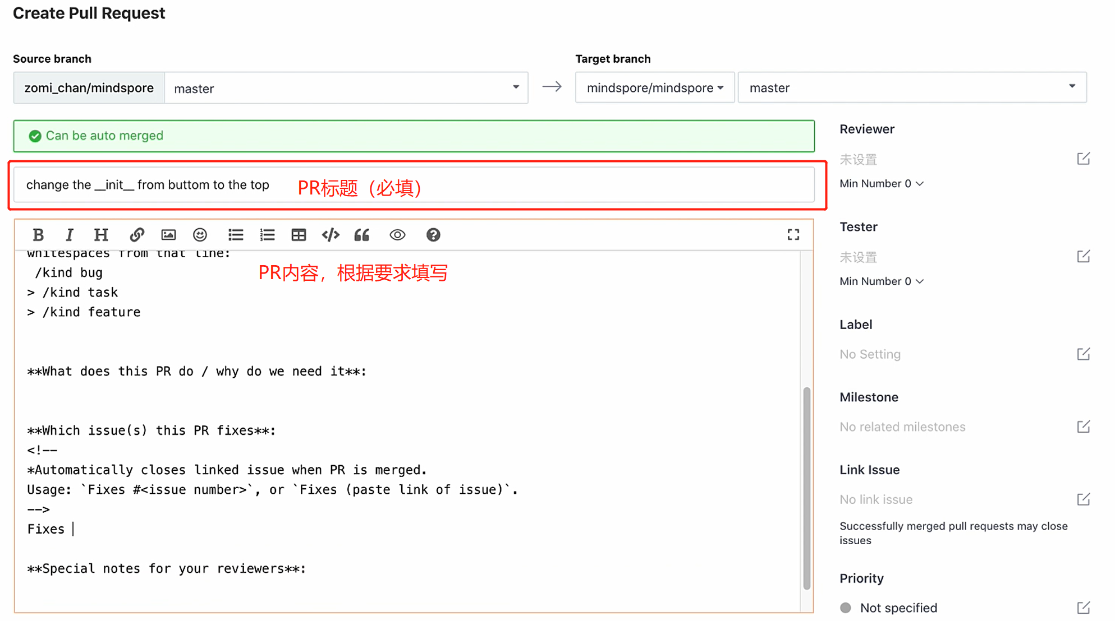Viewport: 1115px width, 621px height.
Task: Click inside the PR description text area
Action: click(x=409, y=431)
